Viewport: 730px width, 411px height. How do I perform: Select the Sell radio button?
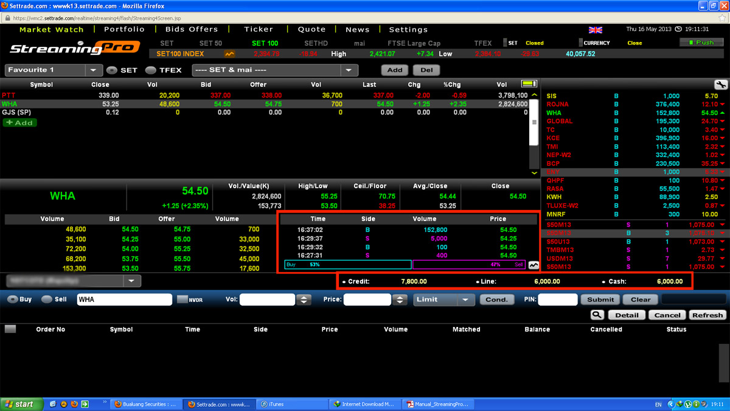coord(46,300)
